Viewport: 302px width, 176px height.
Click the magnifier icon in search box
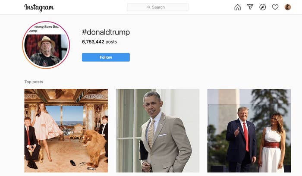pos(149,7)
